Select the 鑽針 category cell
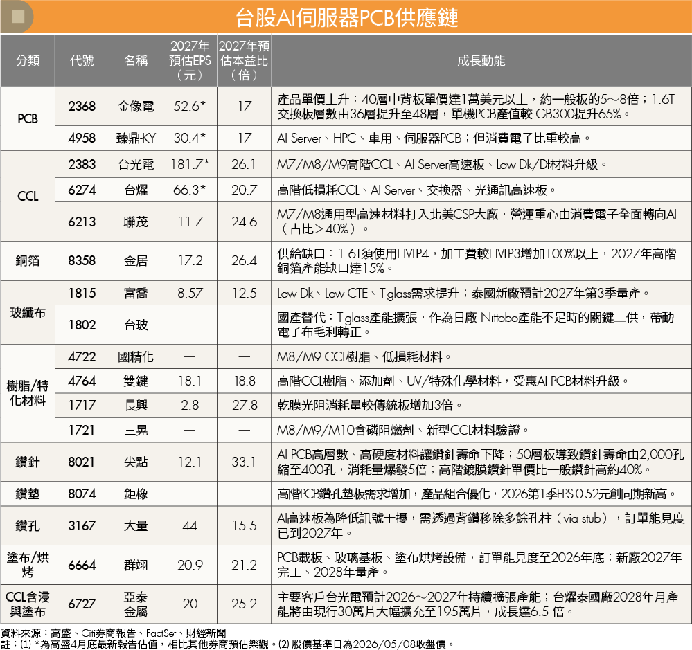This screenshot has width=692, height=650. [28, 462]
